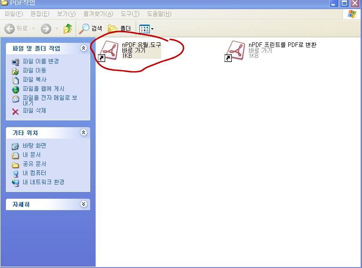This screenshot has width=362, height=268.
Task: Open the 파일(F) menu
Action: tap(13, 14)
